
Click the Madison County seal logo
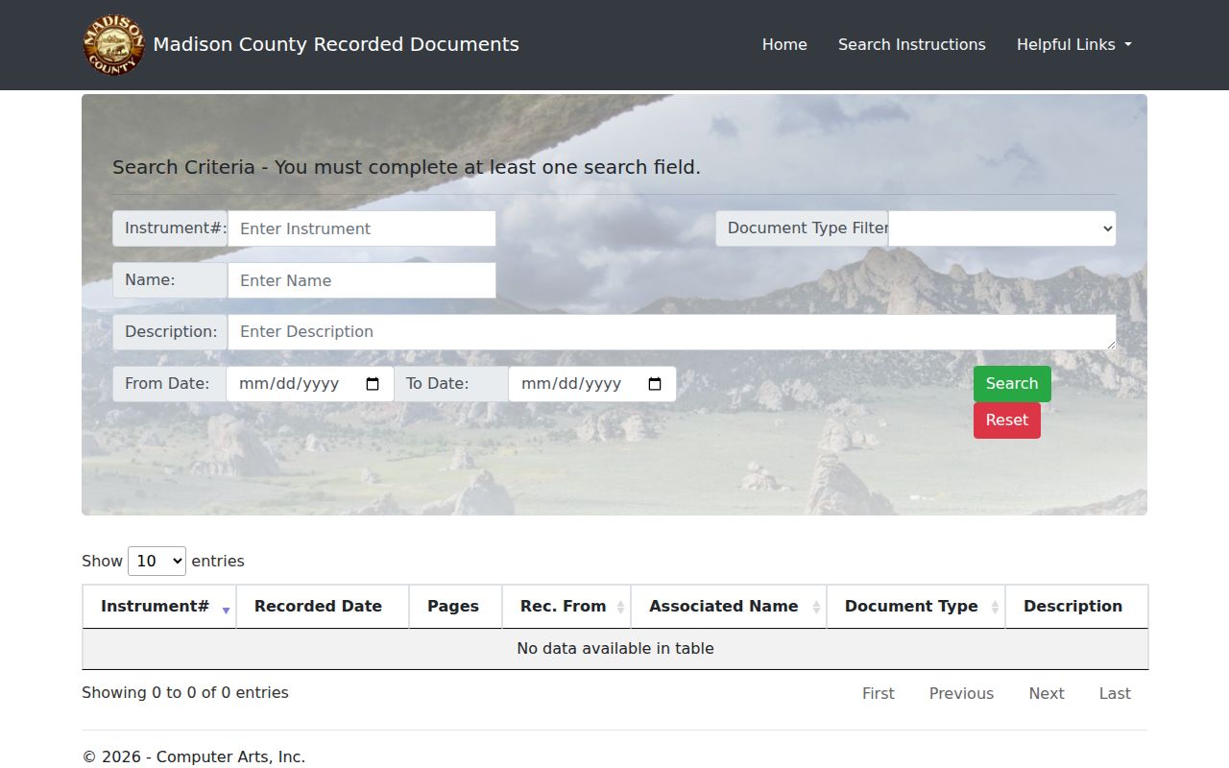(x=113, y=45)
